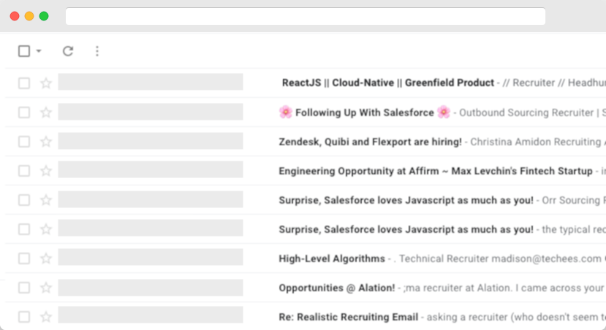Open the three-dot more options menu
The height and width of the screenshot is (330, 606).
tap(97, 51)
